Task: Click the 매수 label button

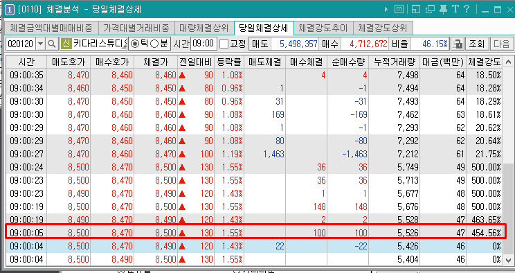Action: 329,44
